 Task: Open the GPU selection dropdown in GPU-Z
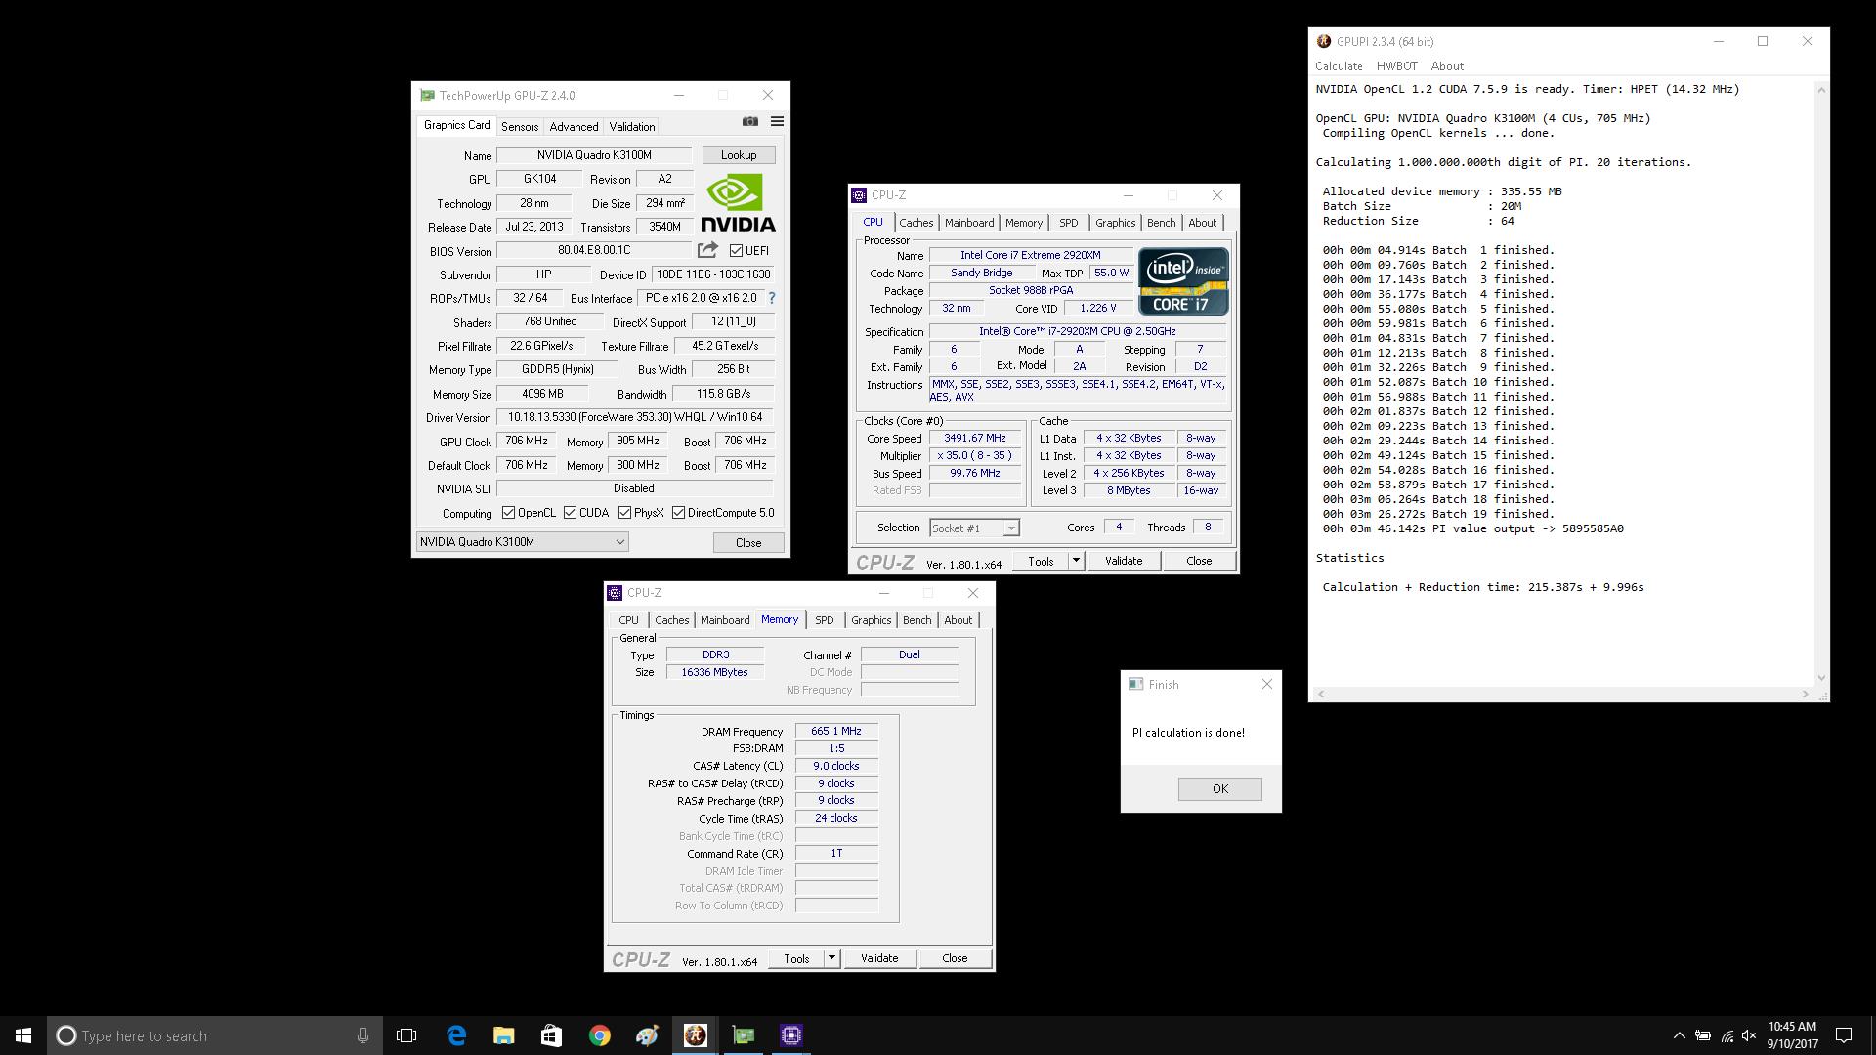pyautogui.click(x=522, y=542)
